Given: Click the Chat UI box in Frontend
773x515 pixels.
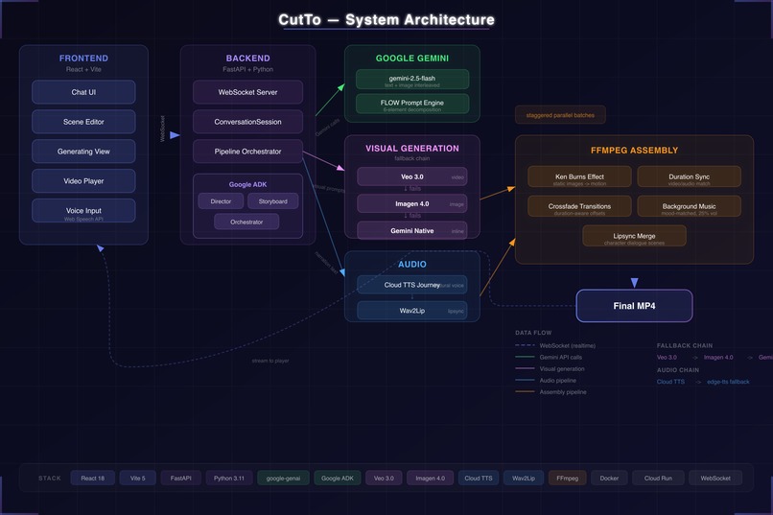Looking at the screenshot, I should (x=83, y=92).
